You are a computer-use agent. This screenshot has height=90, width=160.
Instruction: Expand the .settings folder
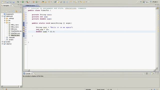(5, 18)
